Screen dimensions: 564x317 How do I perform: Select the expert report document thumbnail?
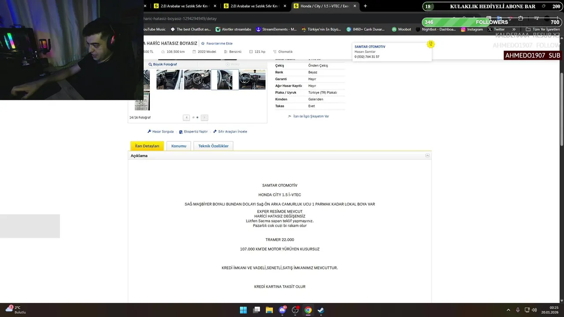click(x=142, y=100)
